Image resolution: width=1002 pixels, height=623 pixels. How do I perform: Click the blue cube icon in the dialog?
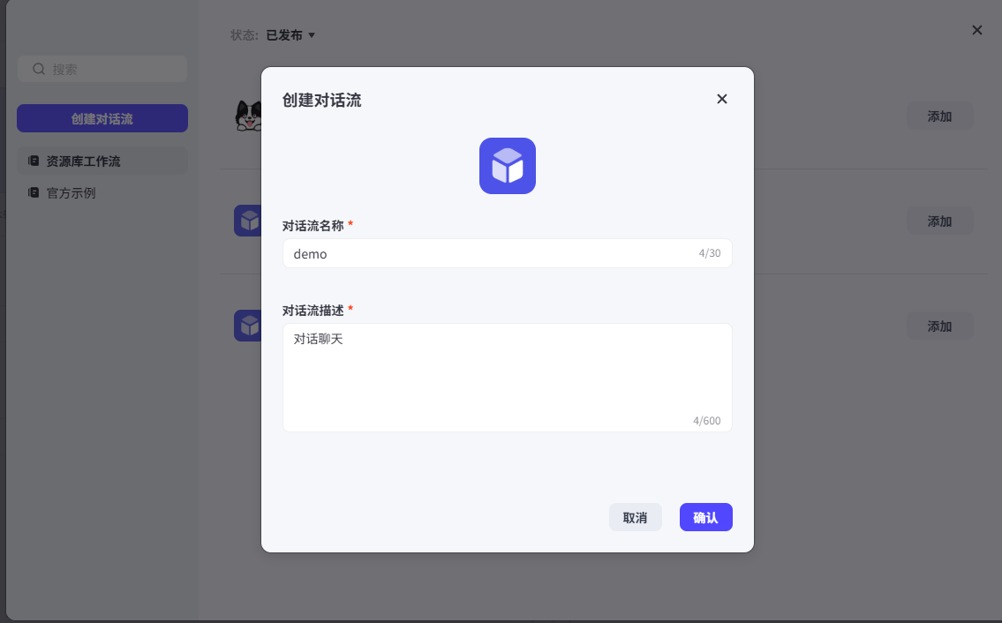tap(508, 166)
